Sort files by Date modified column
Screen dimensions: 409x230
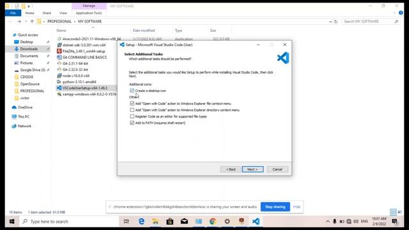pyautogui.click(x=144, y=31)
